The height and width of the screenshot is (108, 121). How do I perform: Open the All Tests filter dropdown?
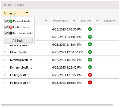pos(15,13)
